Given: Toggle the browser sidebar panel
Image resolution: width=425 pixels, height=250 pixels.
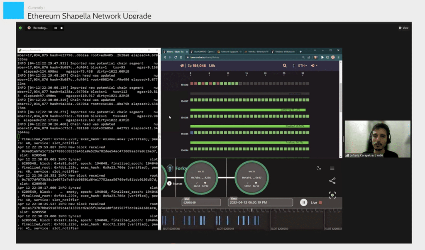Looking at the screenshot, I should point(327,58).
